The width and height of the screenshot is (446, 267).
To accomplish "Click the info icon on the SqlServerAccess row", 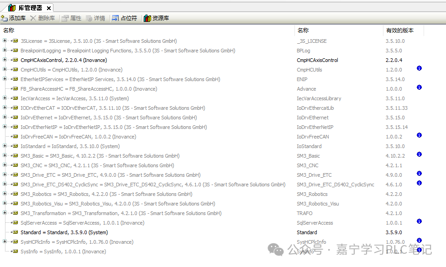I will coord(419,221).
